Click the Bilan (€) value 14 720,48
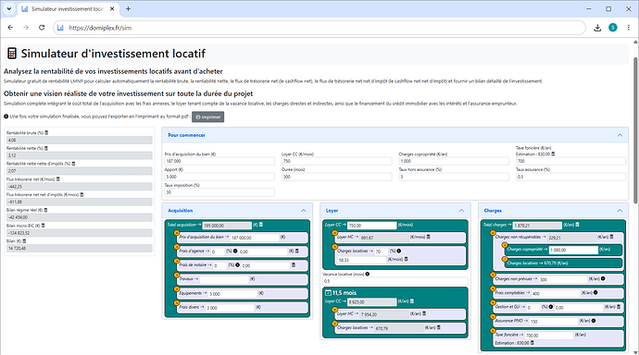The image size is (639, 355). (x=80, y=248)
